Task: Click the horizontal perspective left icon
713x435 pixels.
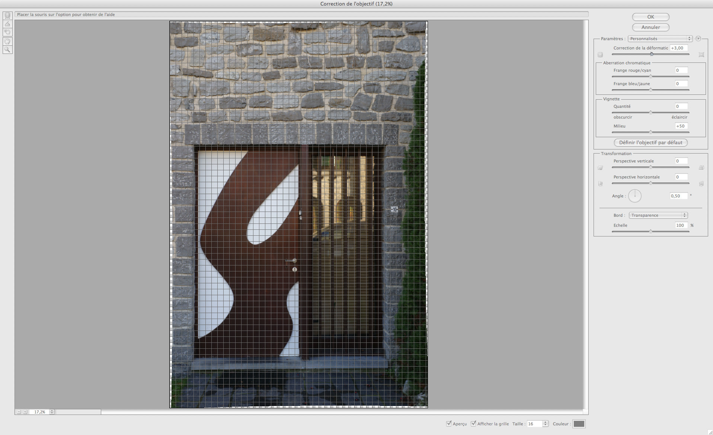Action: pos(600,184)
